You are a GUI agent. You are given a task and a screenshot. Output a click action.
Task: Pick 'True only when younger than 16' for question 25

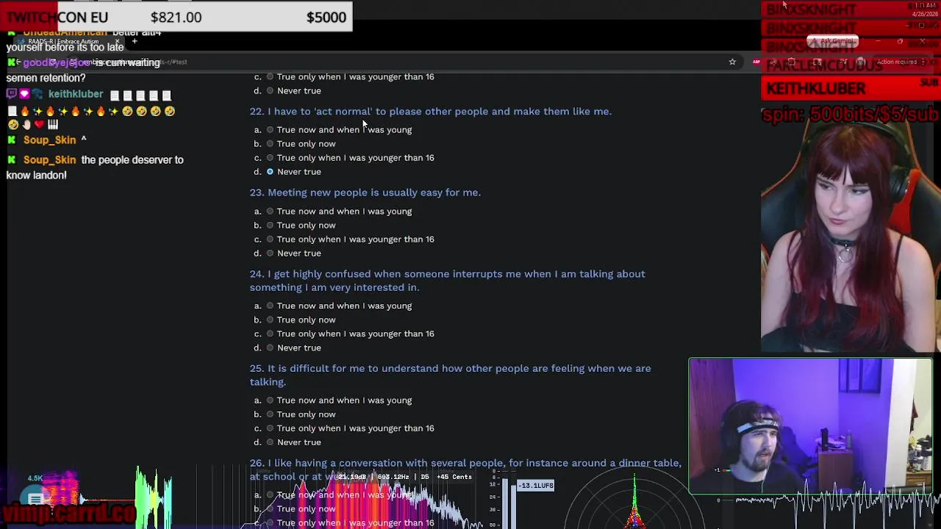270,428
